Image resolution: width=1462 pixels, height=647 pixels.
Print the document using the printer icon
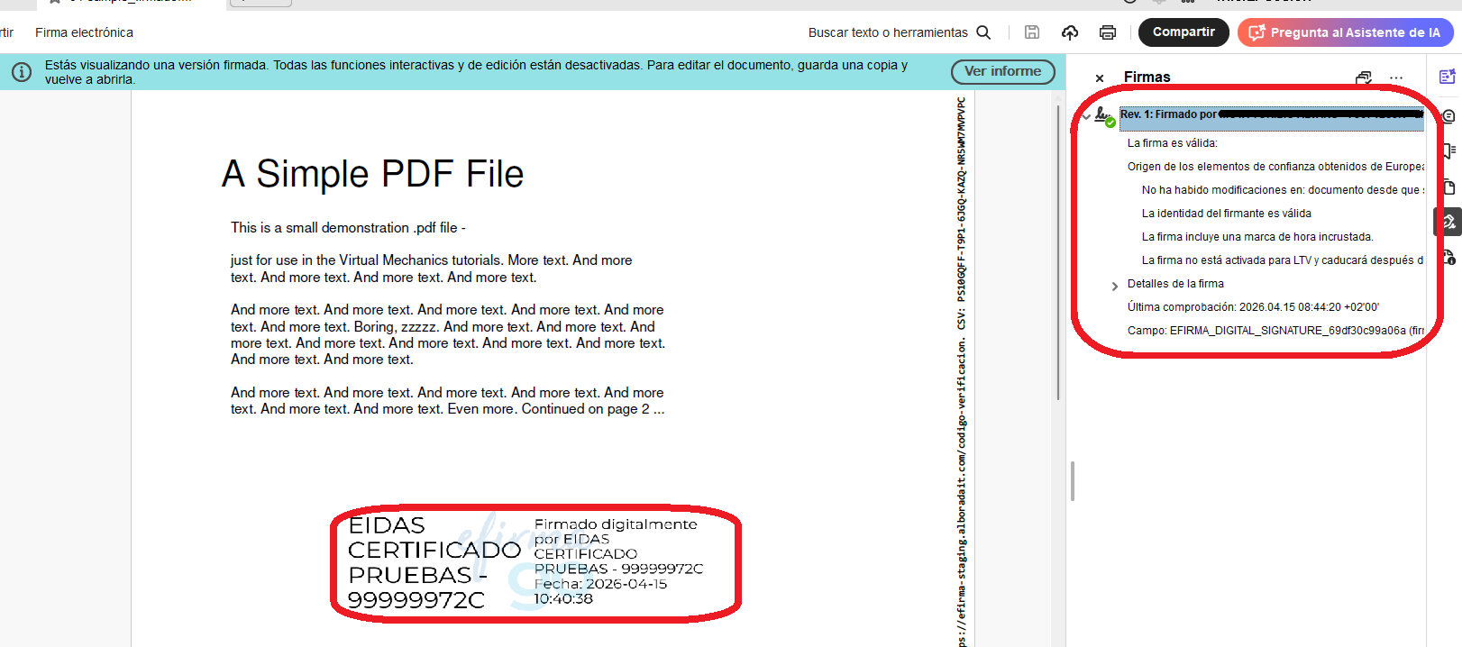click(1108, 32)
